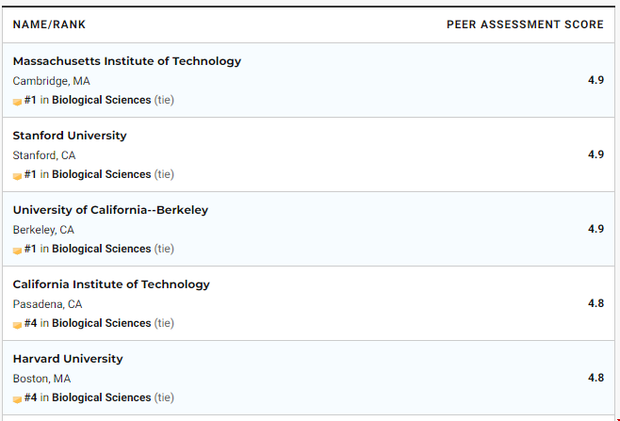Click the badge icon beside Caltech's #4 ranking
This screenshot has width=620, height=421.
coord(17,325)
